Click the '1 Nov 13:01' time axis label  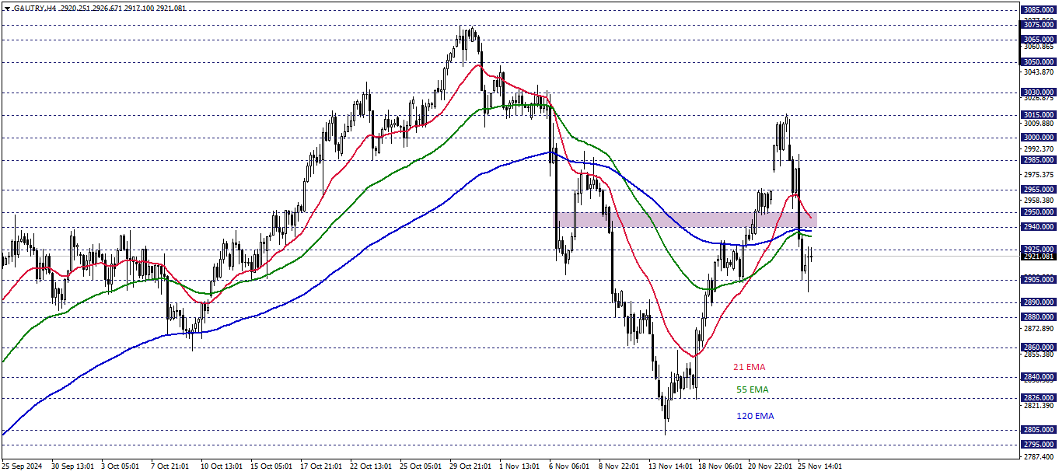tap(519, 466)
